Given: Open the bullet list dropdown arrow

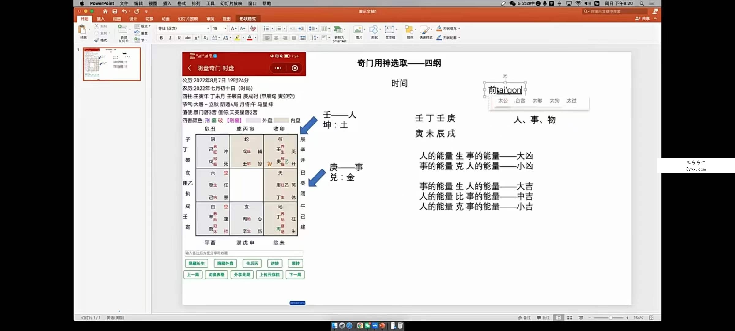Looking at the screenshot, I should tap(272, 29).
